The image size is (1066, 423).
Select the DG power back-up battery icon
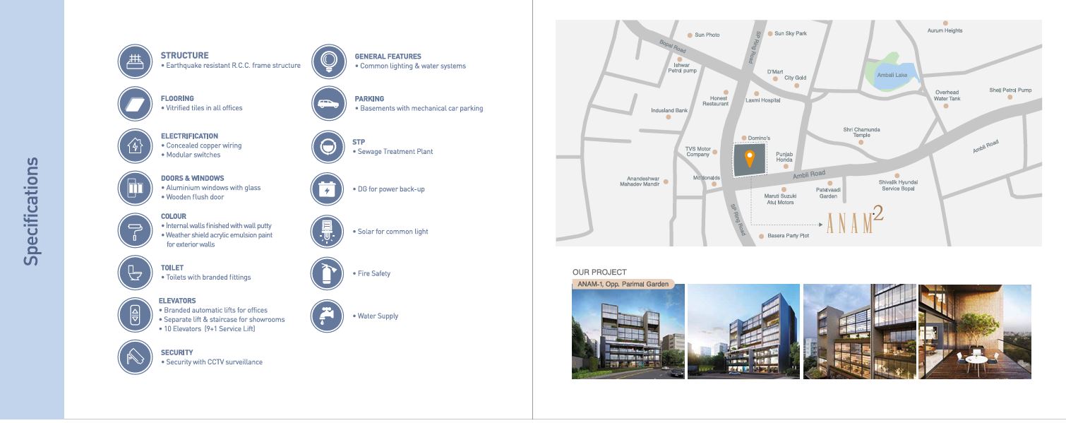(x=328, y=189)
